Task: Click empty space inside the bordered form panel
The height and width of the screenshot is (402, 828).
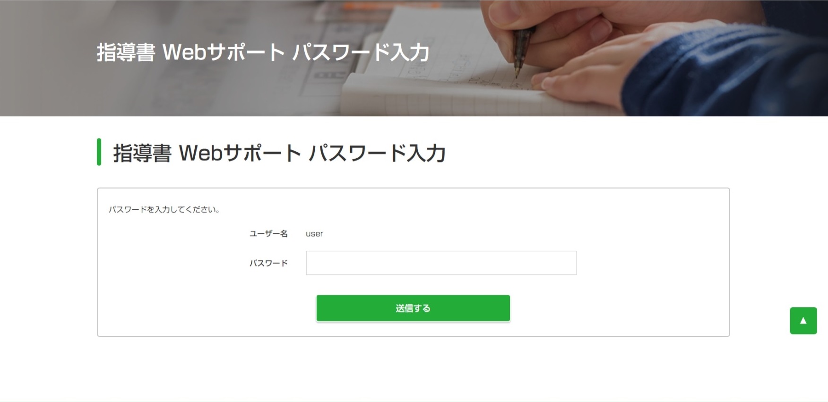Action: [x=652, y=283]
